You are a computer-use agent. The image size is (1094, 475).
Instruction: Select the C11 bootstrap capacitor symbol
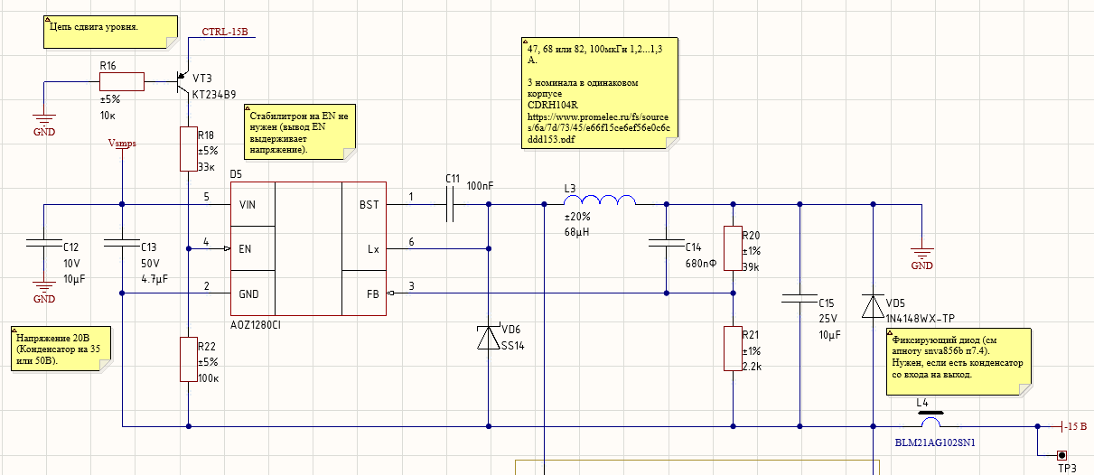452,205
